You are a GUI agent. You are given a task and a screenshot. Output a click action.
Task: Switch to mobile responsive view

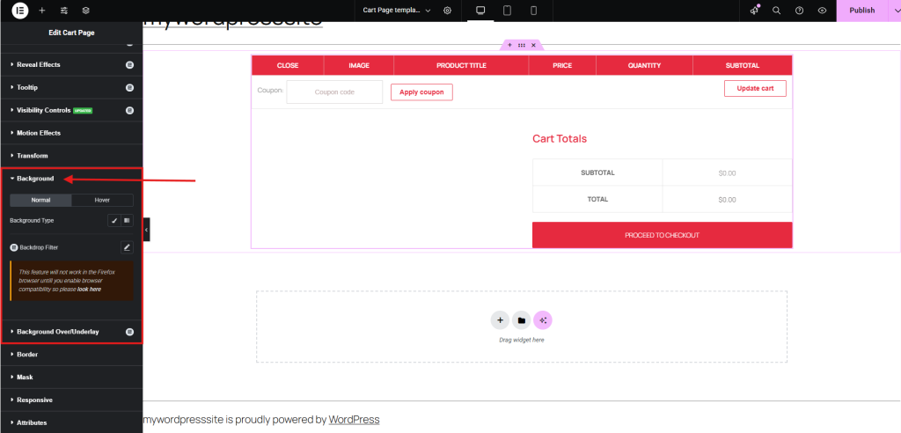533,11
